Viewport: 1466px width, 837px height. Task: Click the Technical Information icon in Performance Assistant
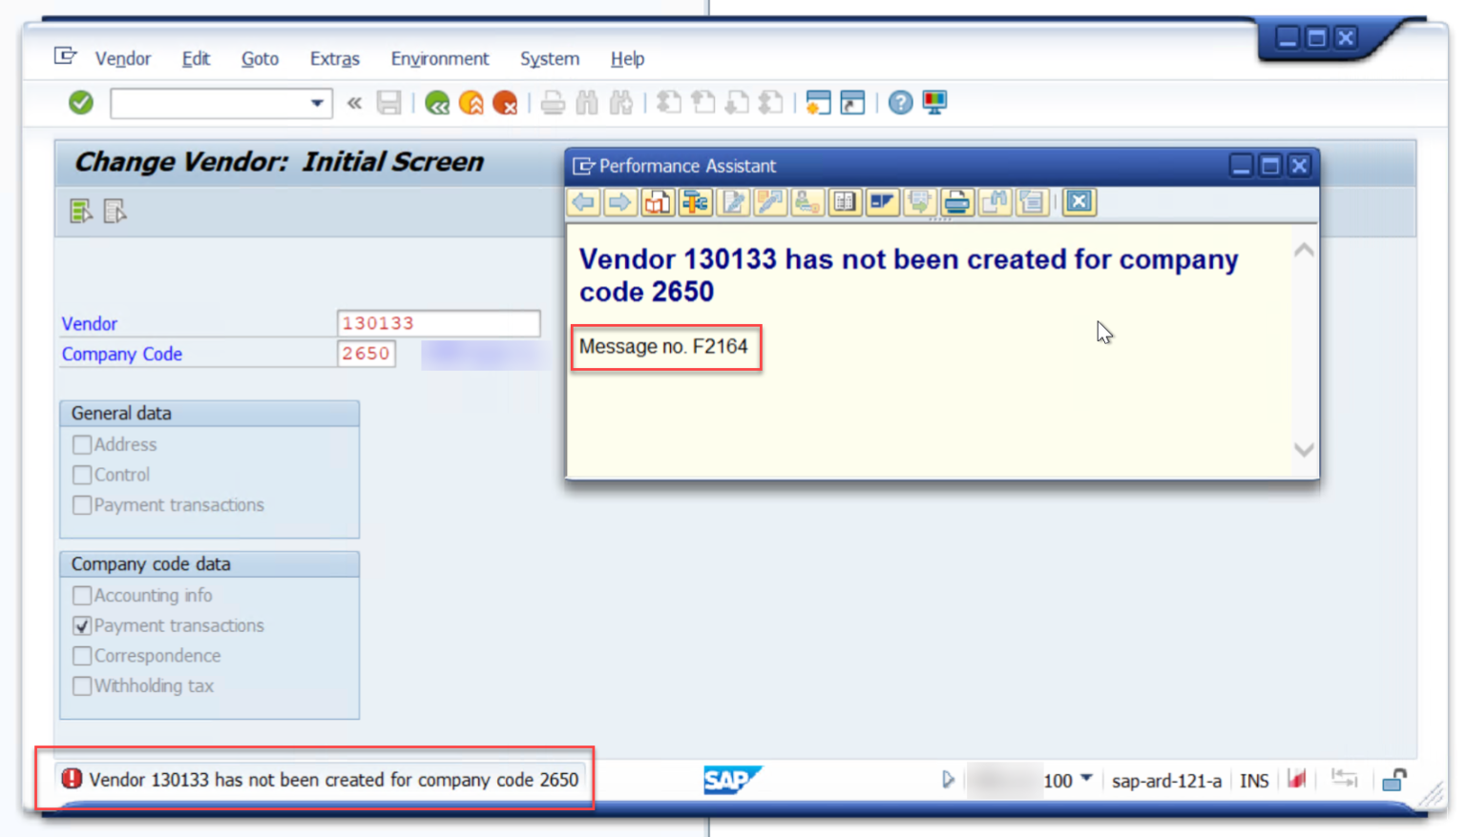695,202
